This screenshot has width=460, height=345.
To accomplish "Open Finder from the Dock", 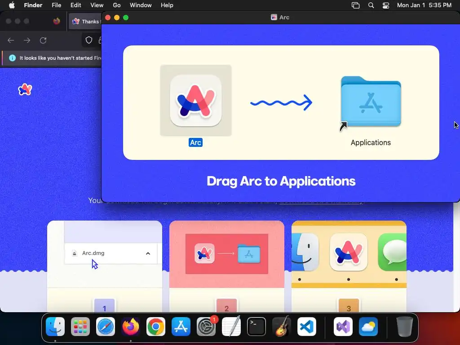I will [x=55, y=327].
